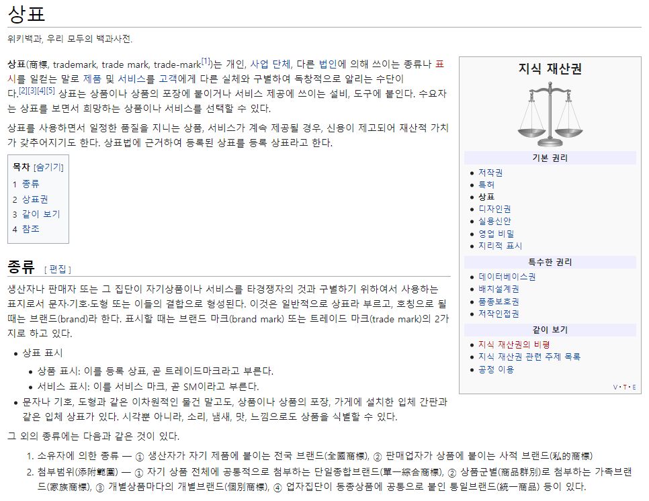Click the 지식 재산권 sidebar title
Image resolution: width=649 pixels, height=501 pixels.
point(550,69)
